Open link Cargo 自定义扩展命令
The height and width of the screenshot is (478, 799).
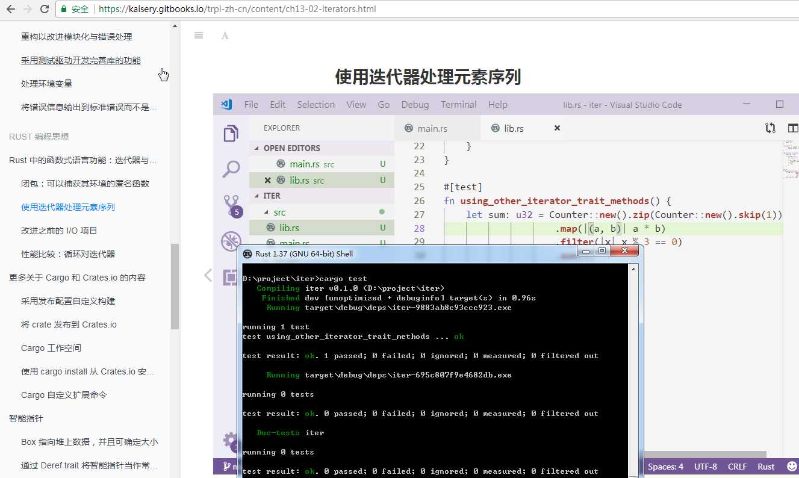64,395
